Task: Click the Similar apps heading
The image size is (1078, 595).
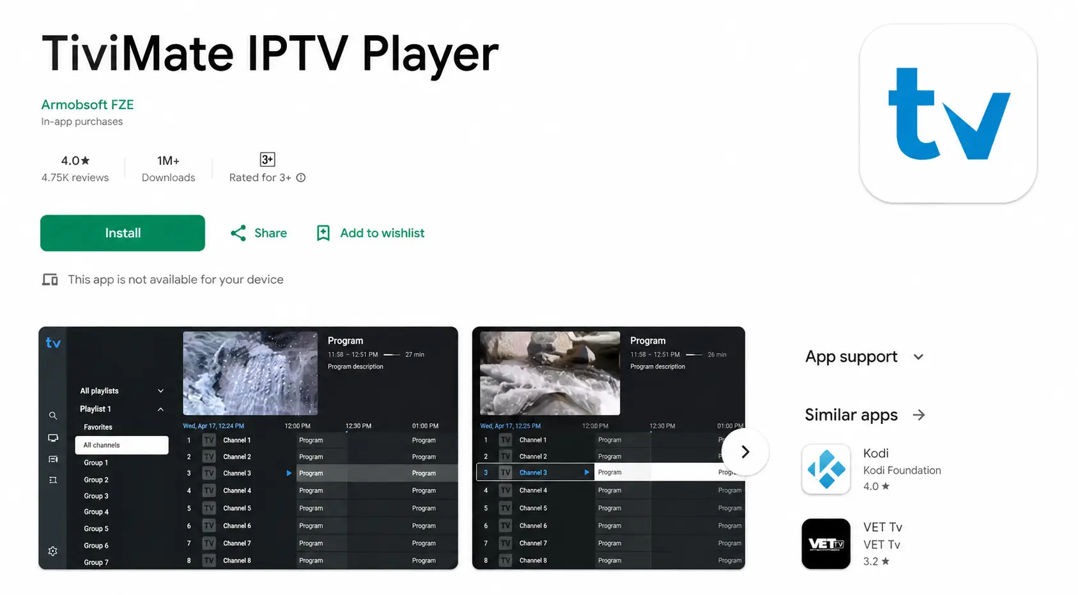Action: (x=851, y=415)
